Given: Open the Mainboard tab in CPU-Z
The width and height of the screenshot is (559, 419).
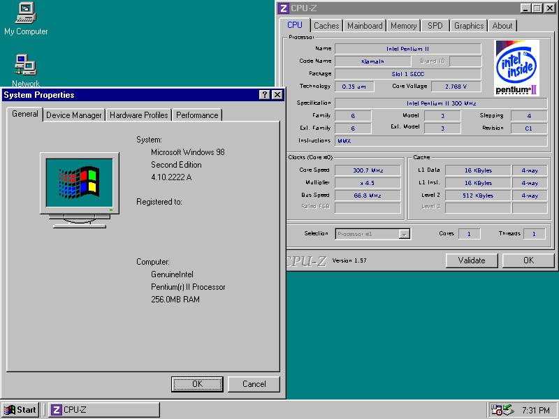Looking at the screenshot, I should click(365, 26).
